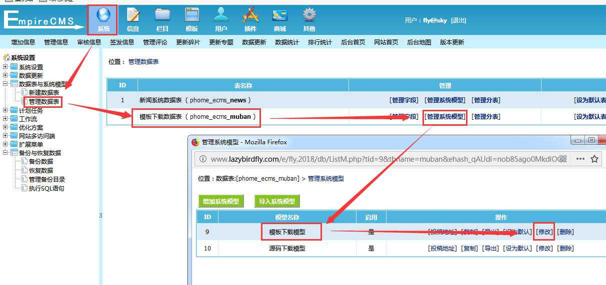Click 投稿地址 for 源码下载模型 row

442,249
